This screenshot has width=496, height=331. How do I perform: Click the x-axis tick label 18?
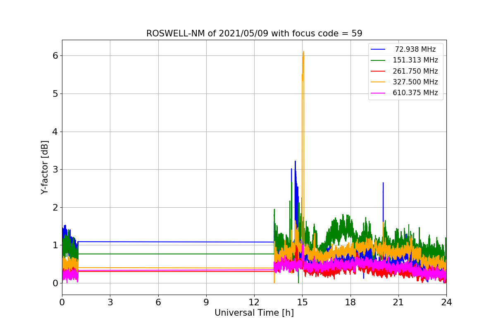[351, 302]
